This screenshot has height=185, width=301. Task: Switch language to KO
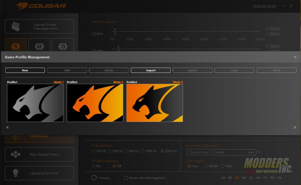[x=258, y=178]
